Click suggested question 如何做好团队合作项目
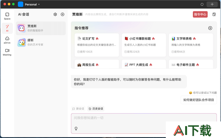 pyautogui.click(x=199, y=100)
